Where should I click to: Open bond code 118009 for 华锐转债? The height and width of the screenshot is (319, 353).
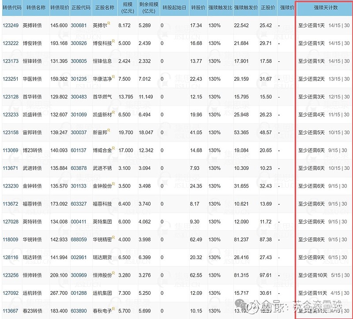coord(15,238)
